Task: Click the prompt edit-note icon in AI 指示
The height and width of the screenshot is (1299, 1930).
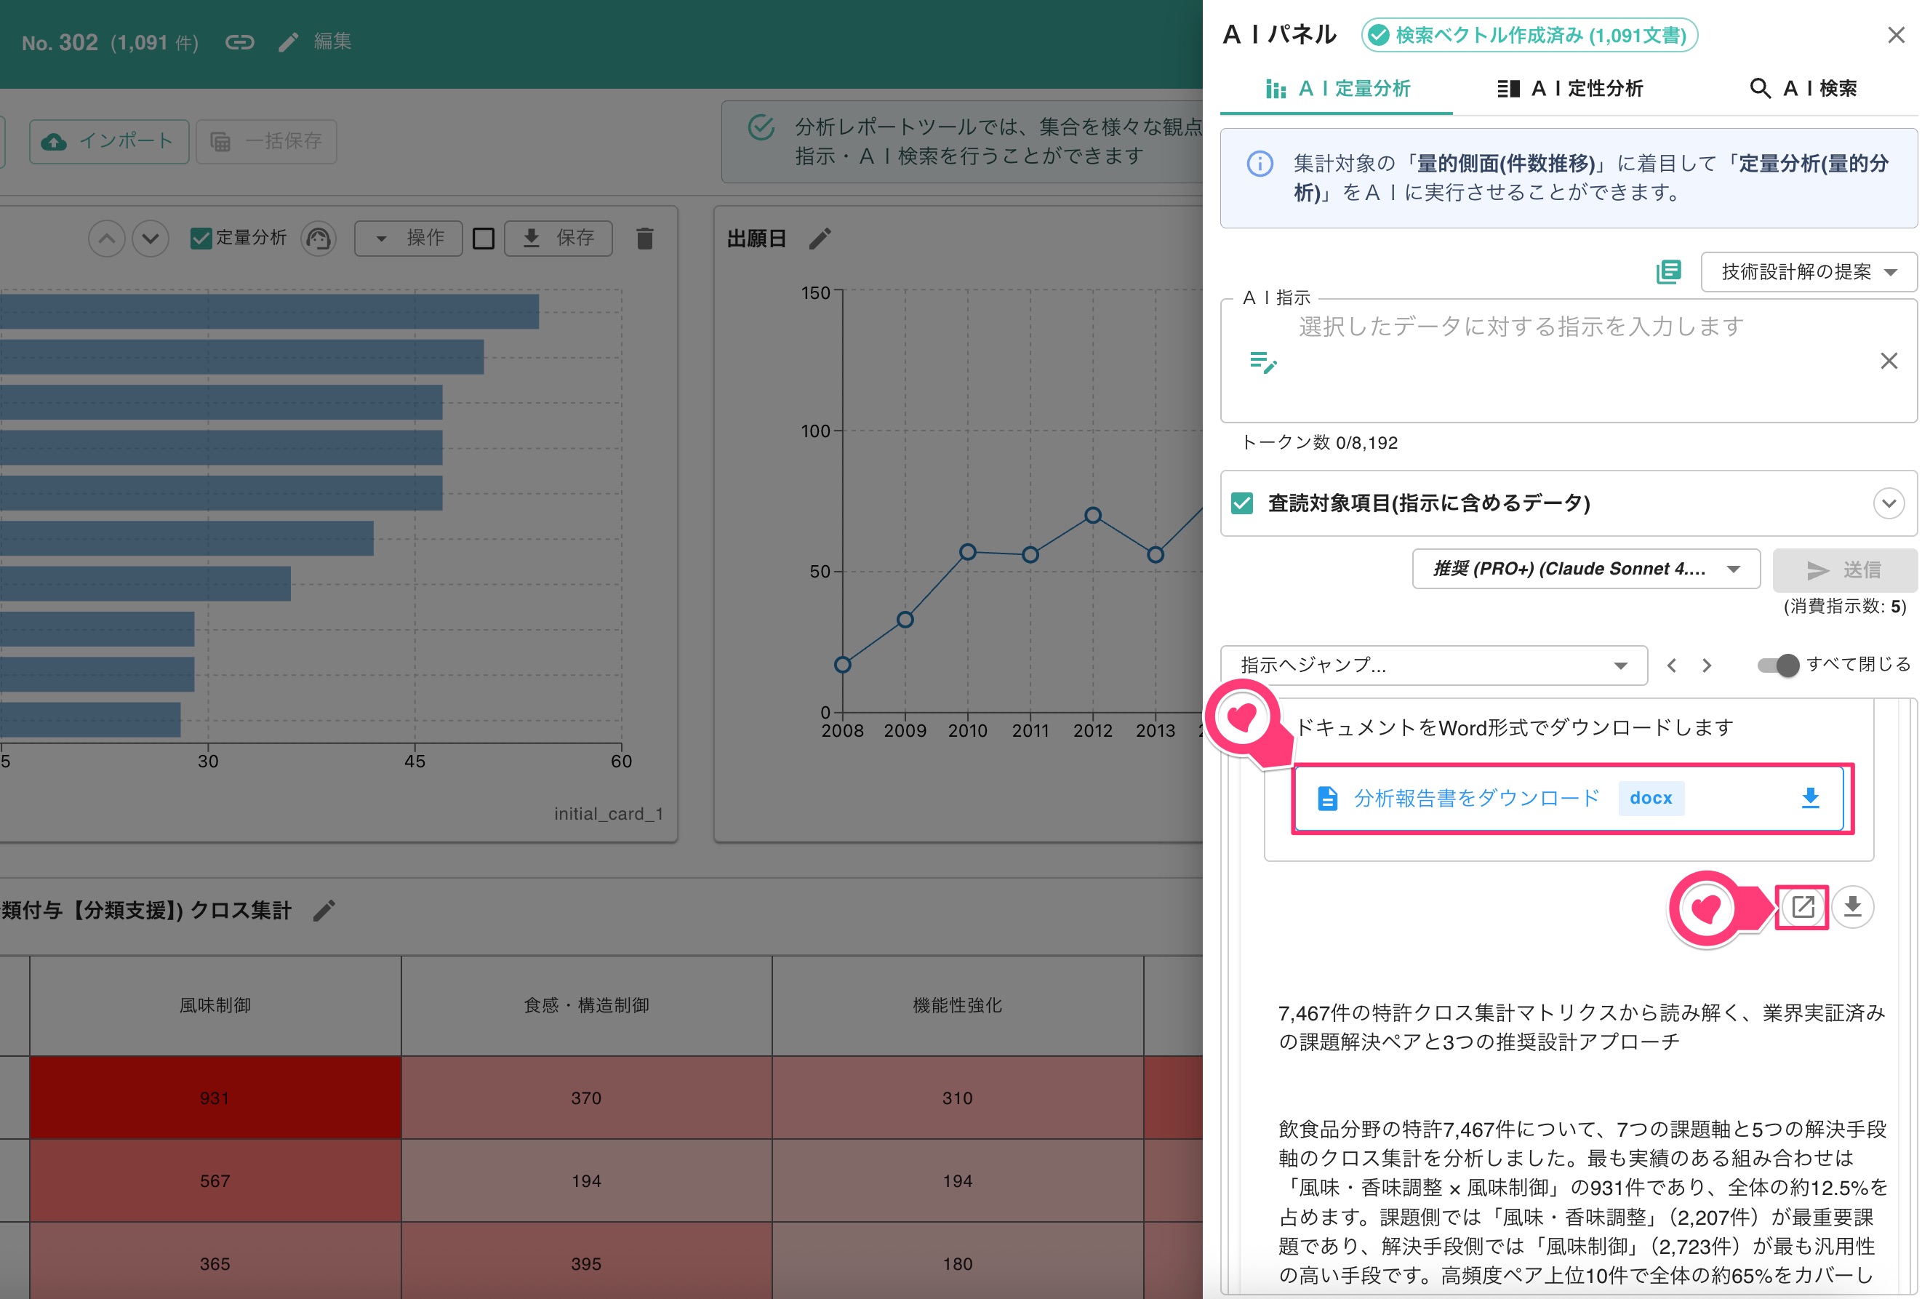Action: point(1263,362)
